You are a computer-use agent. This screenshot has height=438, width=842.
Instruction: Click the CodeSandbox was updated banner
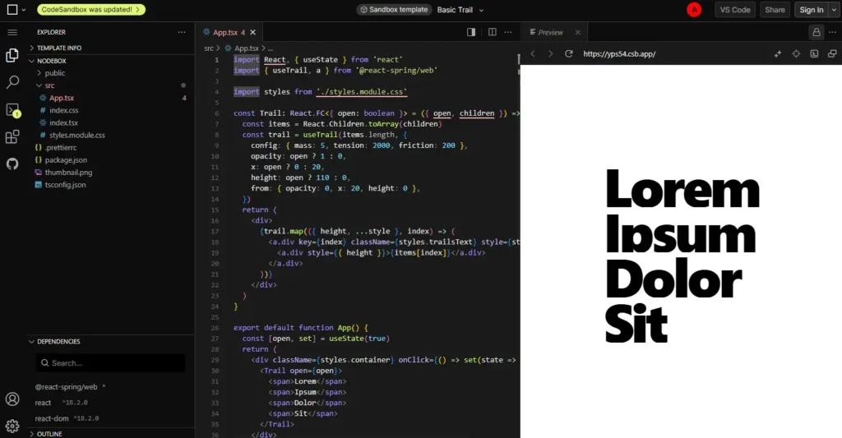[x=90, y=10]
